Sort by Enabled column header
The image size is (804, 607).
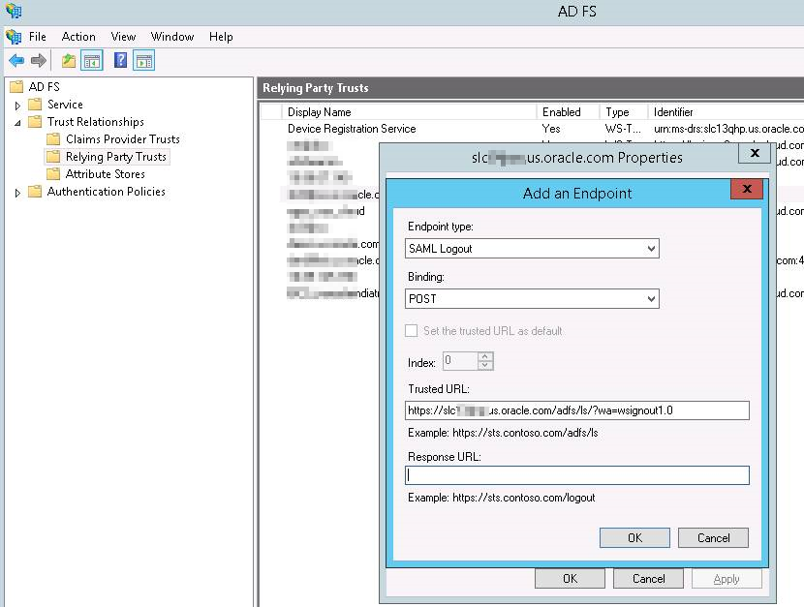point(569,111)
